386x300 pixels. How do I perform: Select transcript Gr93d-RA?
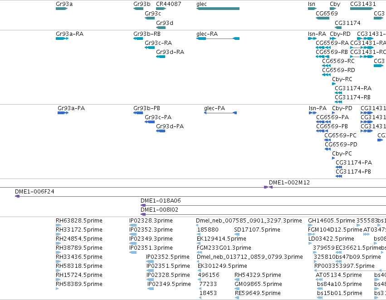pyautogui.click(x=161, y=57)
